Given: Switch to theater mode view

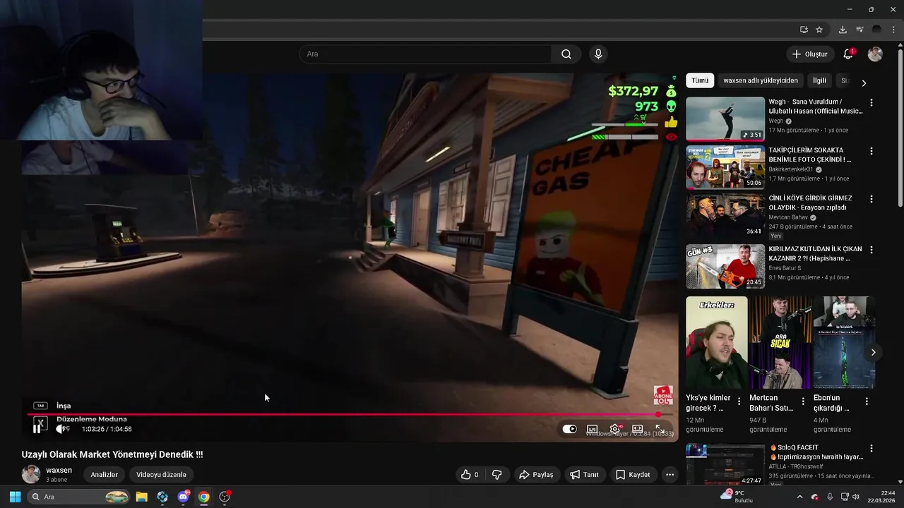Looking at the screenshot, I should coord(637,429).
